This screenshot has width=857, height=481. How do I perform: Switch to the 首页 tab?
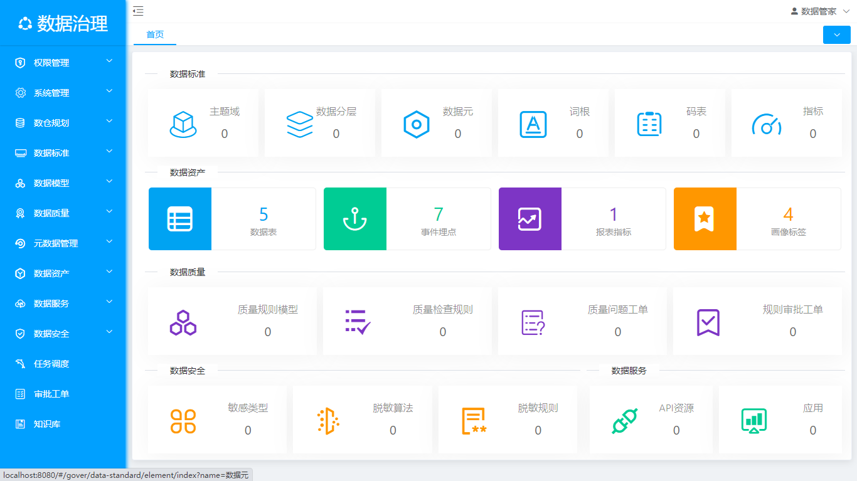154,35
